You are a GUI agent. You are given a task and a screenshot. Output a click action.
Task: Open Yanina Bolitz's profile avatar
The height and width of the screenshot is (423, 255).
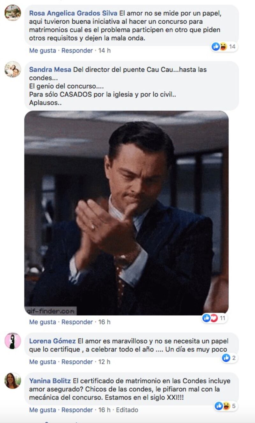(x=13, y=381)
